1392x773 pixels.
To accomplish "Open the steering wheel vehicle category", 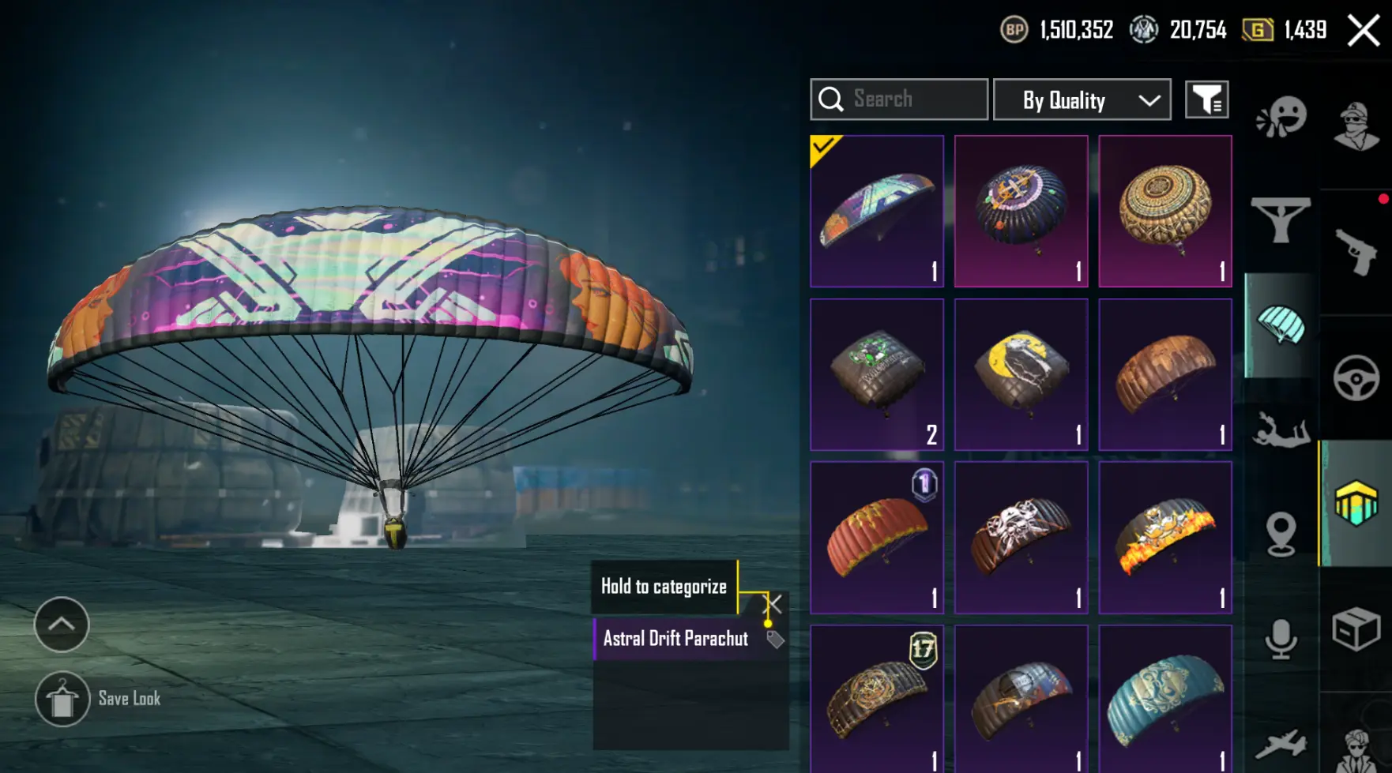I will tap(1356, 377).
